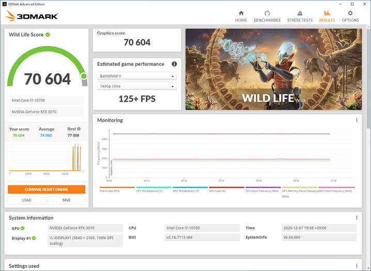Screen dimensions: 371x271
Task: Click the Settings used heading
Action: coord(24,266)
